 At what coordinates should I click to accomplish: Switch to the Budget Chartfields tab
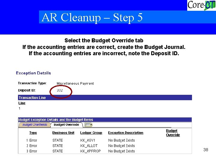coord(34,125)
